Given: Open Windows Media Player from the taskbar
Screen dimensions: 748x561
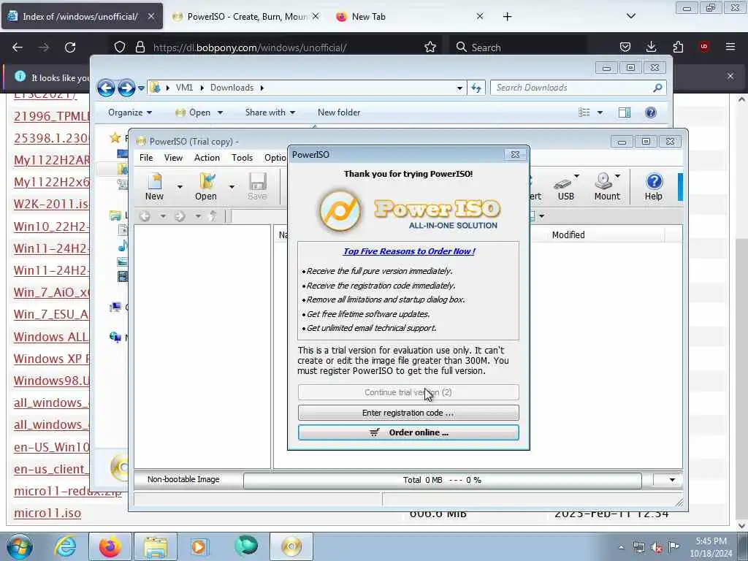Looking at the screenshot, I should (199, 546).
